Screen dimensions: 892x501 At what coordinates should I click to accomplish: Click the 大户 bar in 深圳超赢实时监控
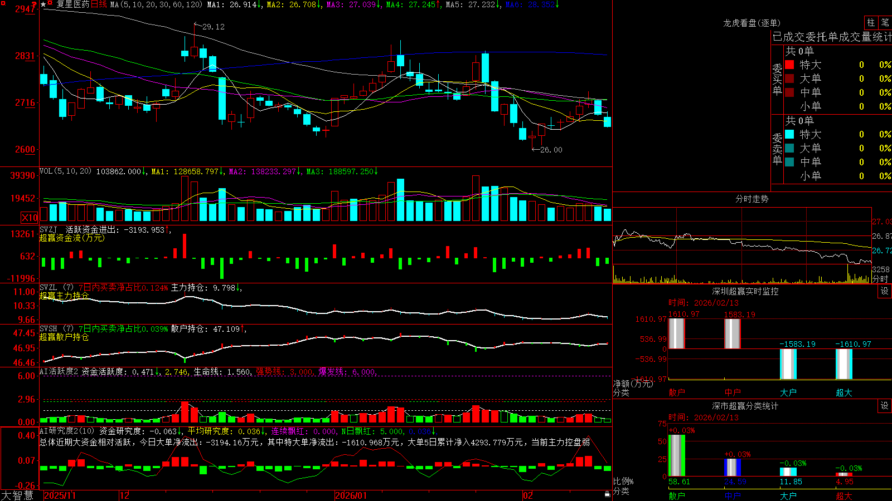788,364
